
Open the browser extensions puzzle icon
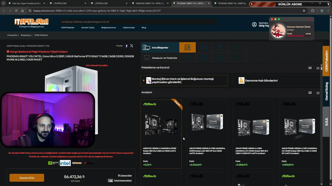pyautogui.click(x=313, y=11)
